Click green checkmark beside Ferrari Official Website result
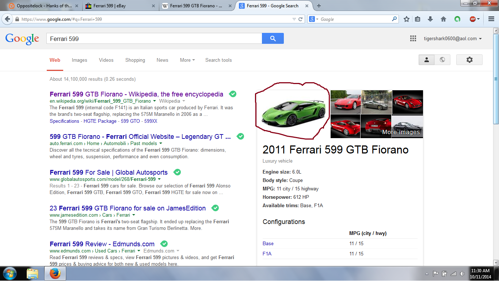 [x=240, y=136]
